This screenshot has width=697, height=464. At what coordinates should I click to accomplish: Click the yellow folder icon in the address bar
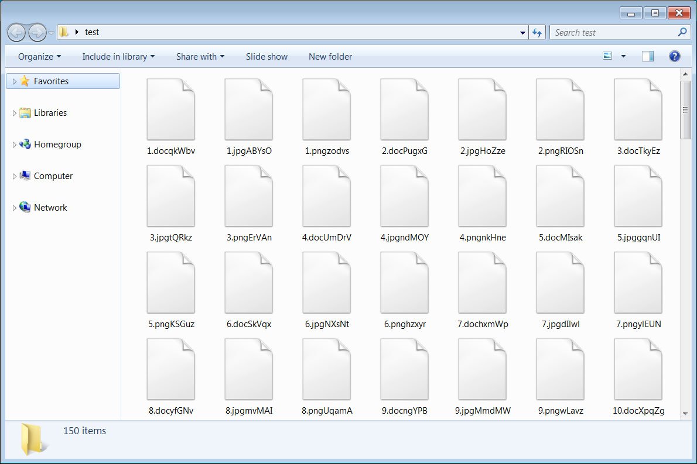tap(63, 32)
